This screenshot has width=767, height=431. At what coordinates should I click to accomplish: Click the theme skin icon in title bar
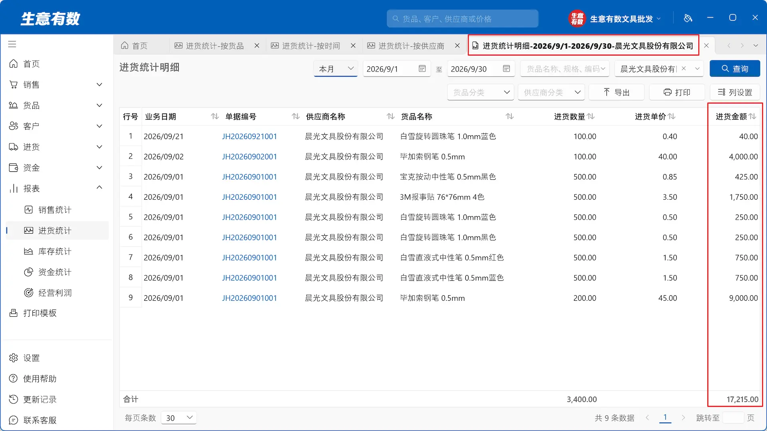pos(688,18)
